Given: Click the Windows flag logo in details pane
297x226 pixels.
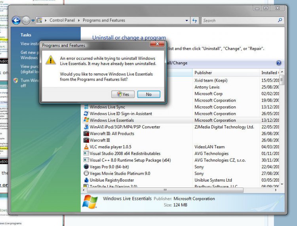Looking at the screenshot, I should pyautogui.click(x=90, y=202).
